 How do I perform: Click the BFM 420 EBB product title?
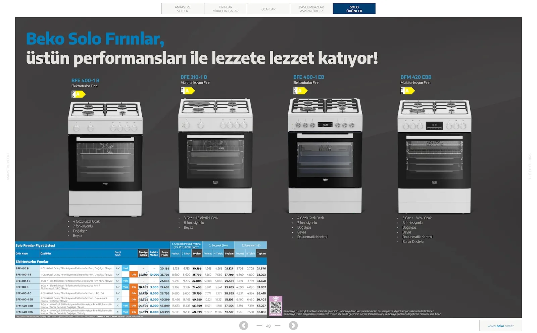416,77
